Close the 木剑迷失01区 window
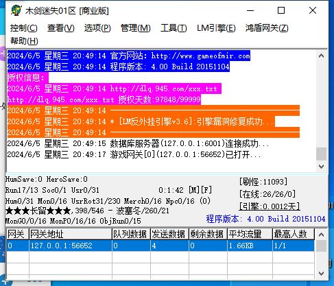 click(313, 10)
